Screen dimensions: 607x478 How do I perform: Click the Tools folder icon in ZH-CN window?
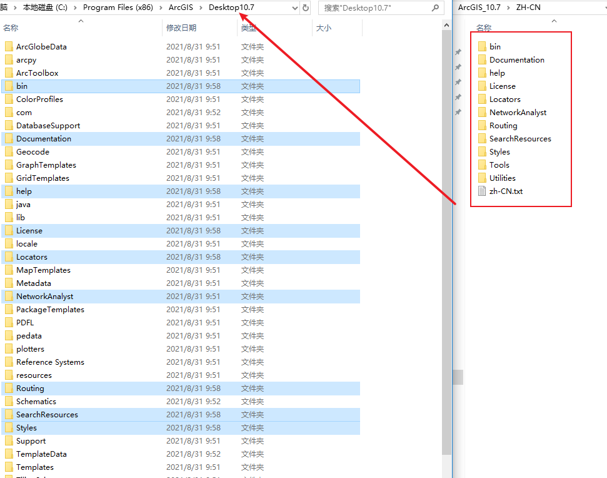tap(482, 165)
